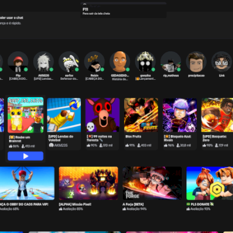Click the chat notice text about using the chat
The image size is (233, 233).
pyautogui.click(x=12, y=17)
